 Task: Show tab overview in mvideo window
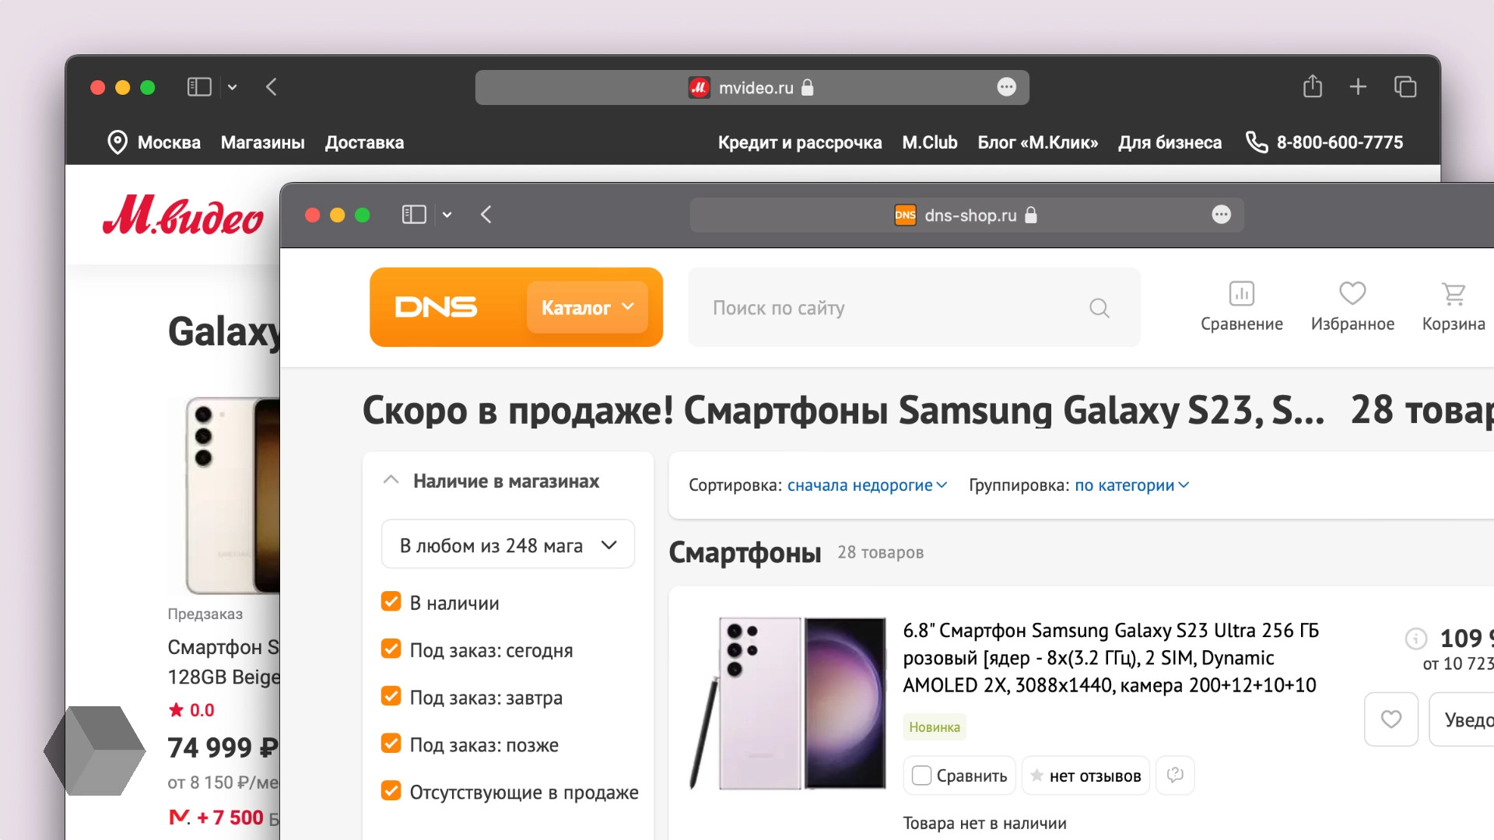pyautogui.click(x=1405, y=87)
